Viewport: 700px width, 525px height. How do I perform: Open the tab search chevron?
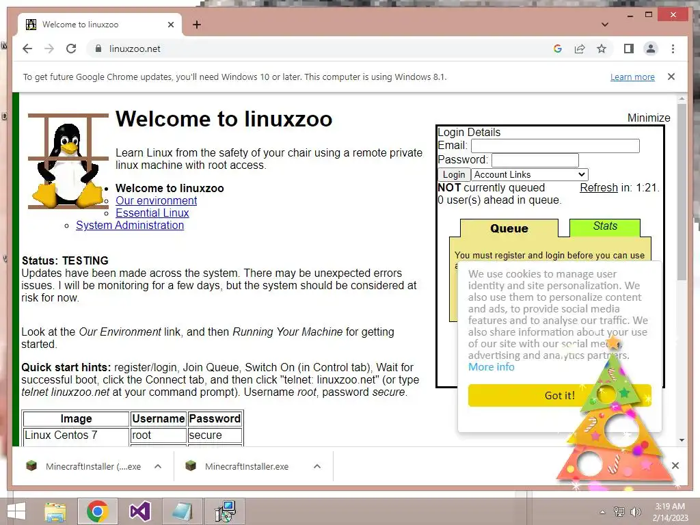click(x=605, y=25)
